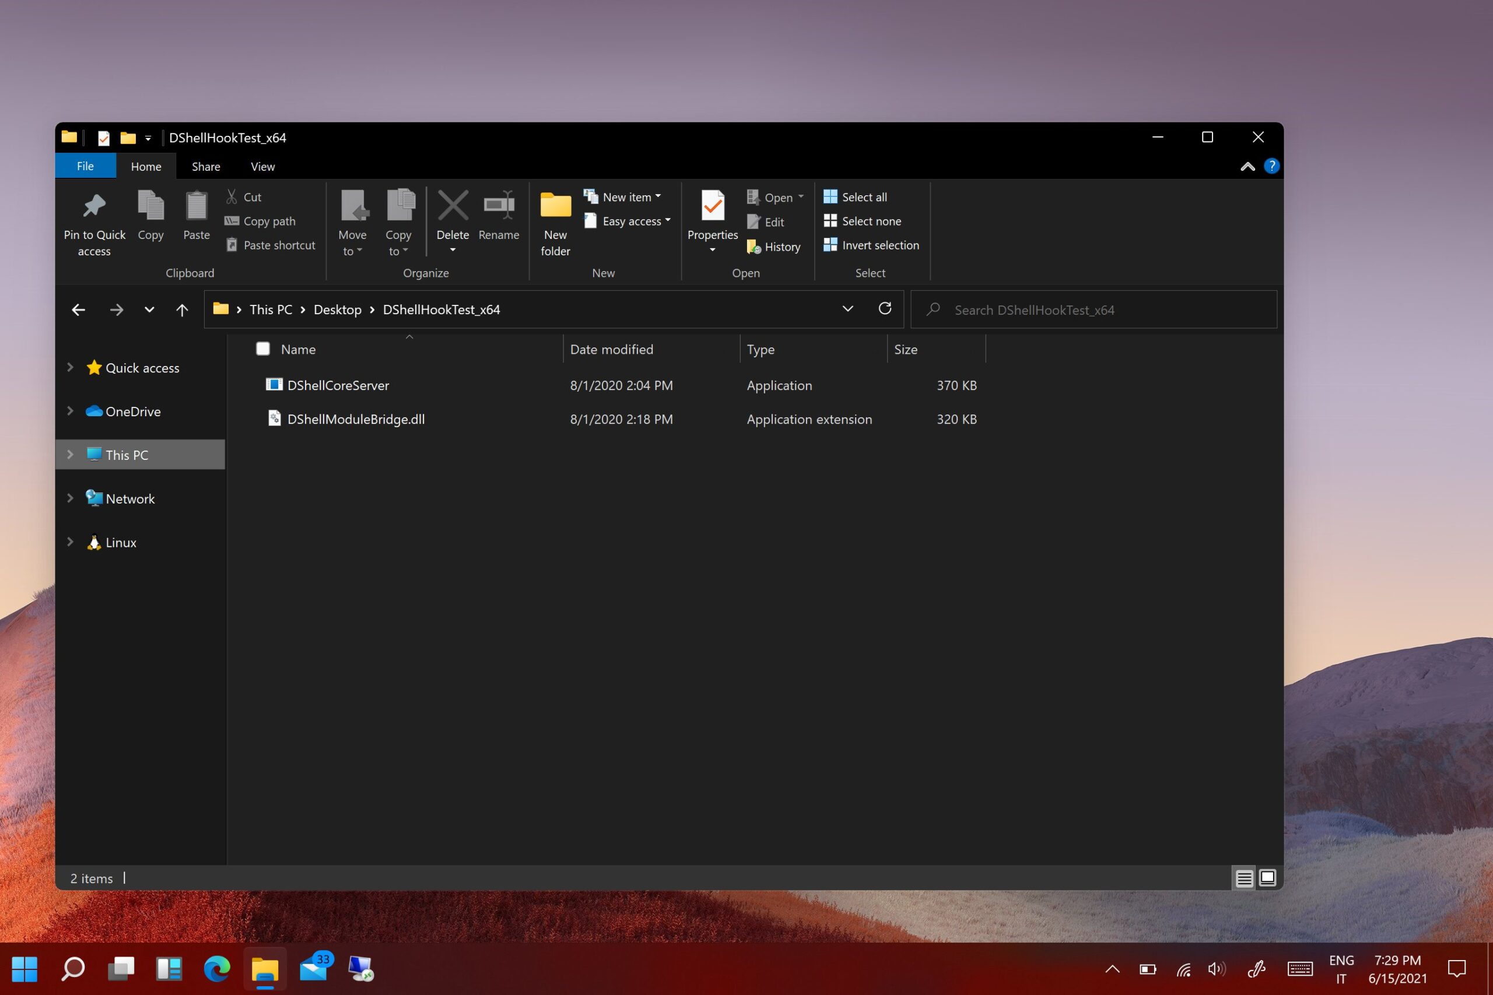Switch to large icons layout via status bar
This screenshot has width=1493, height=995.
pos(1267,878)
